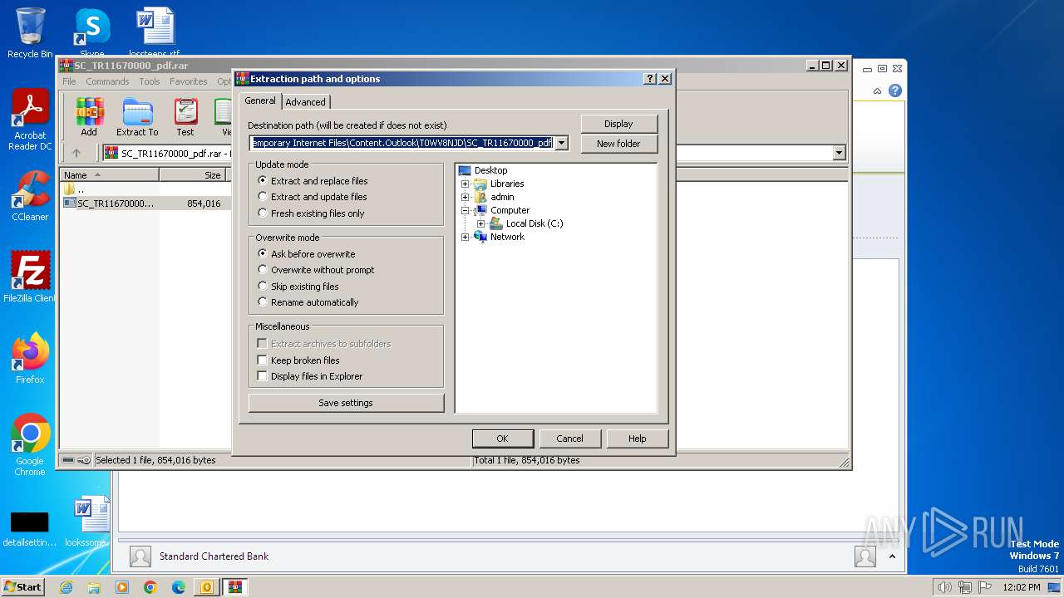Click the Windows Start button
The height and width of the screenshot is (598, 1064).
pos(22,587)
